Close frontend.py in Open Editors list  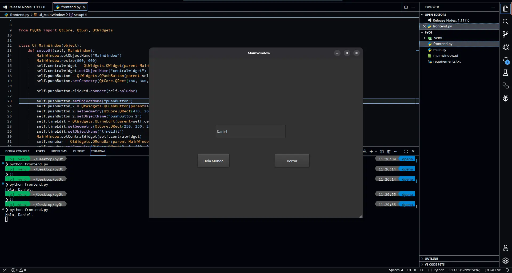(424, 26)
